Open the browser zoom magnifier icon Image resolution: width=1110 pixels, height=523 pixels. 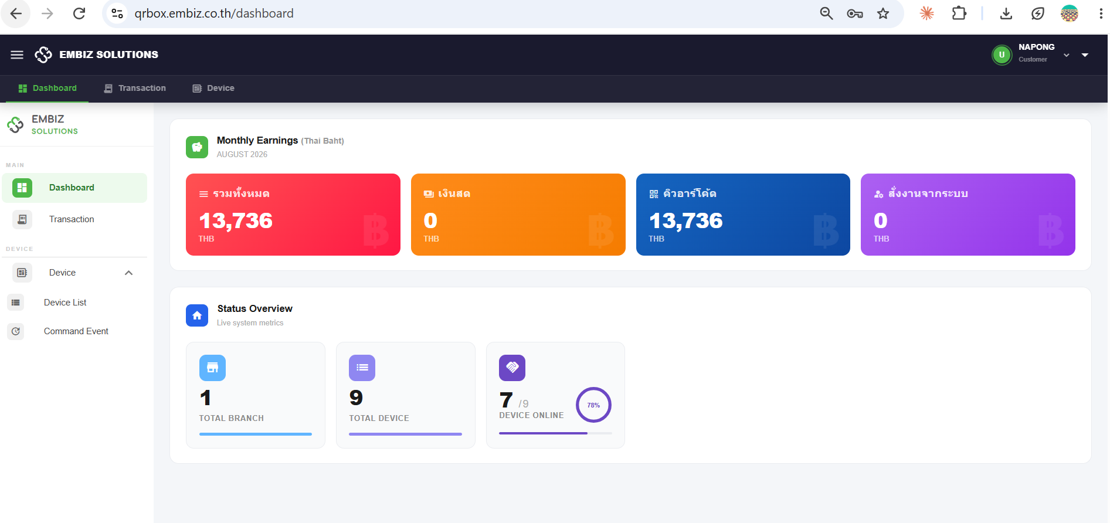point(826,13)
